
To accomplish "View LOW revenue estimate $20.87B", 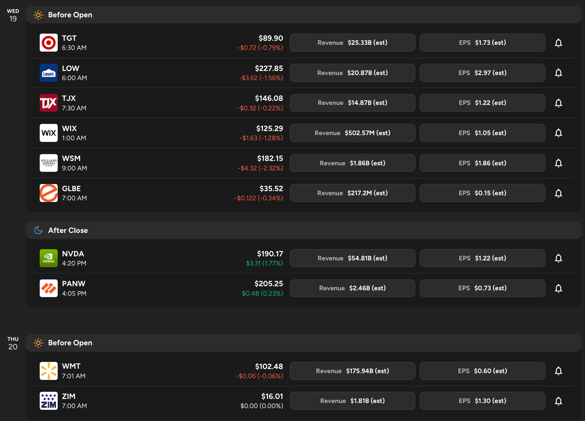I will pos(352,73).
